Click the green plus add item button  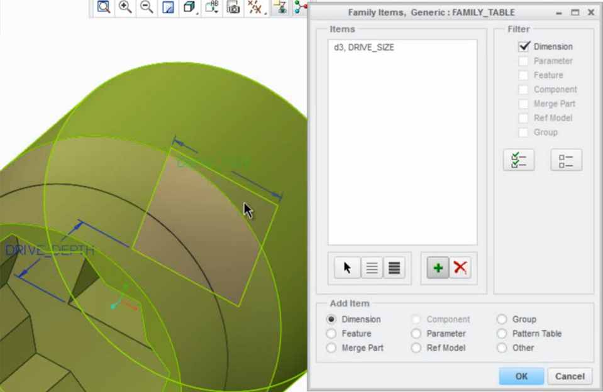point(438,268)
